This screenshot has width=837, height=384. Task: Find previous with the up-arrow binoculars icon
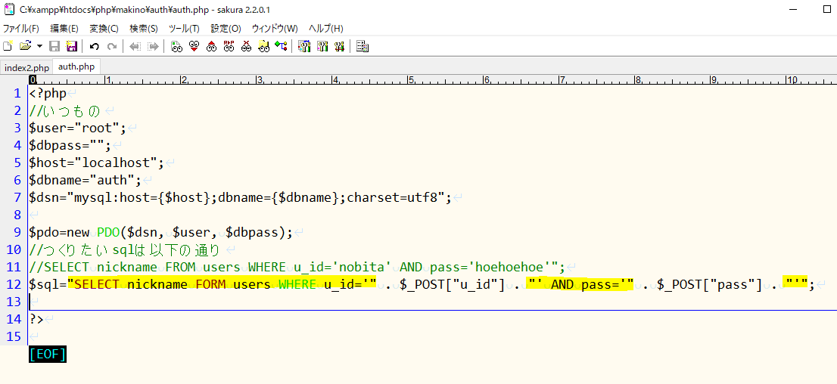211,46
